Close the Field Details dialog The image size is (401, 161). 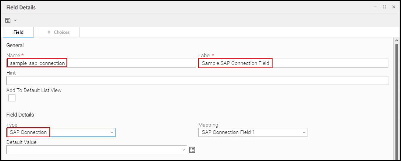[394, 7]
